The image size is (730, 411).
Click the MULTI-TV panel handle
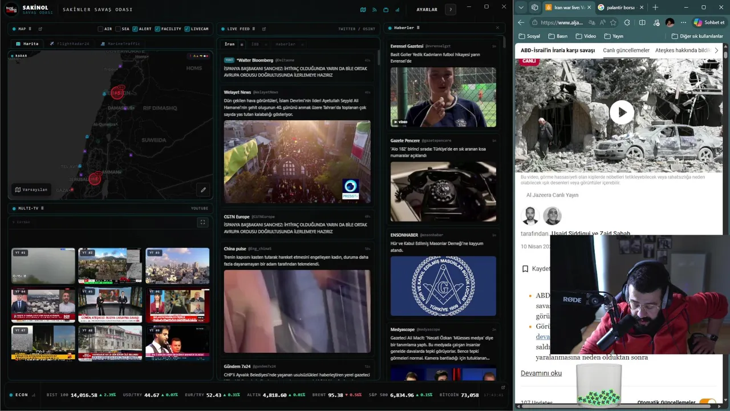42,208
